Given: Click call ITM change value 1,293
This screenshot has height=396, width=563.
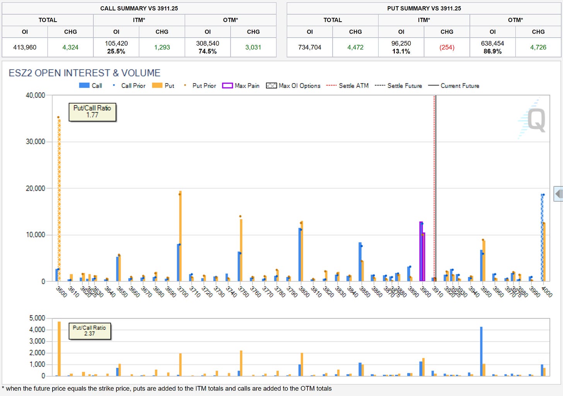Looking at the screenshot, I should tap(162, 47).
